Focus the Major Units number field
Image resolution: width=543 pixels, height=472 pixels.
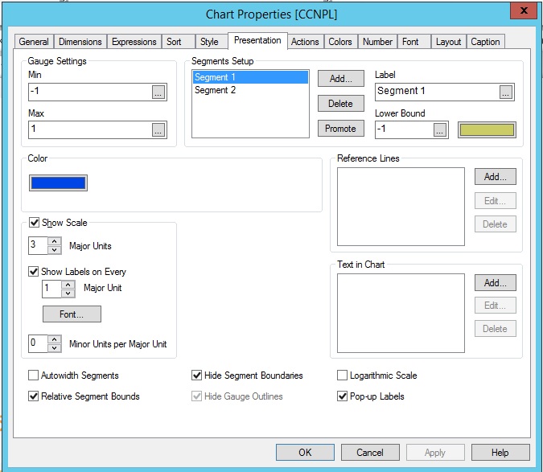(x=38, y=245)
